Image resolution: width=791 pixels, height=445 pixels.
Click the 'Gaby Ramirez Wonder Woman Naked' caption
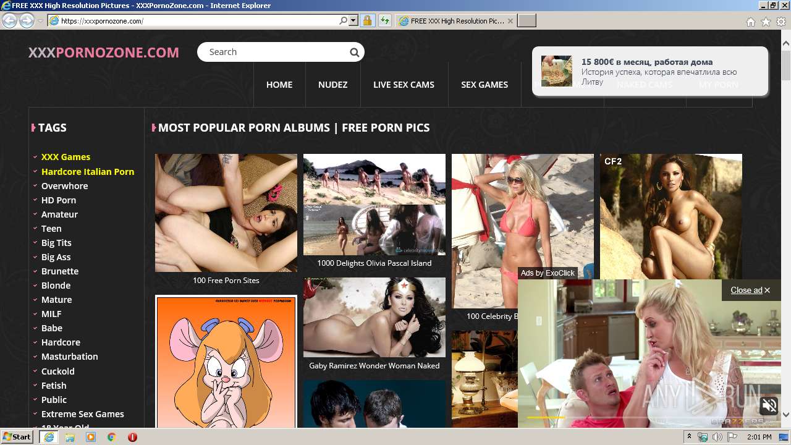(x=374, y=366)
